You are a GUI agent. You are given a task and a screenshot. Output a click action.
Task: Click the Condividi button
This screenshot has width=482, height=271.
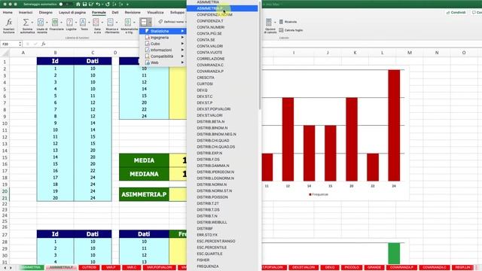coord(456,12)
